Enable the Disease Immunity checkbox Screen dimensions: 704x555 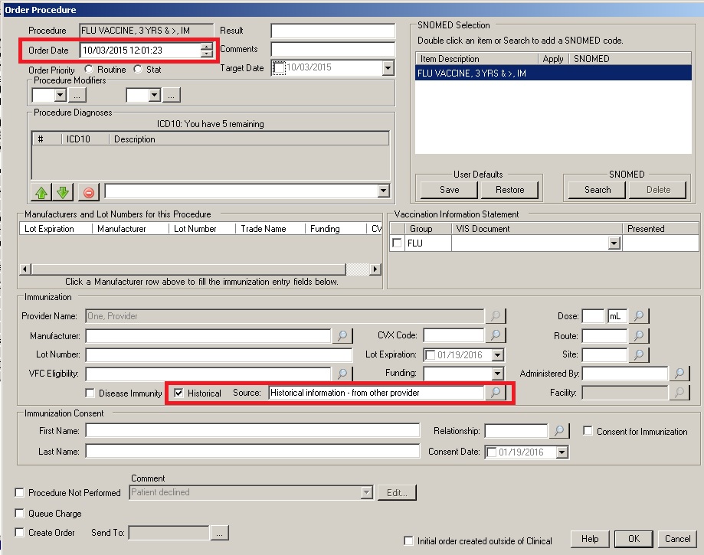(x=90, y=393)
